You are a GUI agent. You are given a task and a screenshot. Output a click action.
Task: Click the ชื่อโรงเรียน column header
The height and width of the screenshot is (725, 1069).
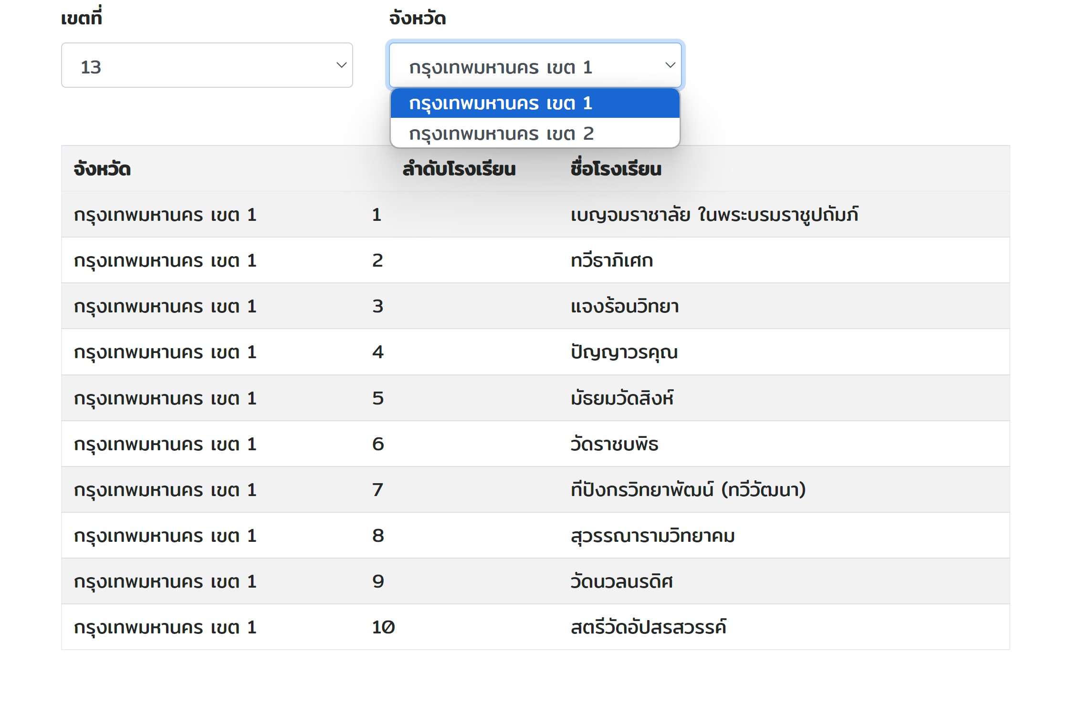616,168
